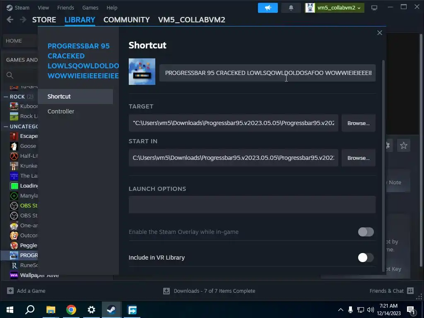Screen dimensions: 424x318
Task: Toggle Include in VR Library switch
Action: [366, 258]
